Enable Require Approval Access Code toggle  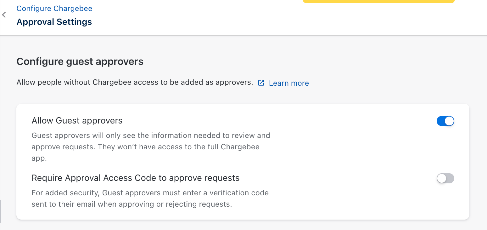pos(445,178)
